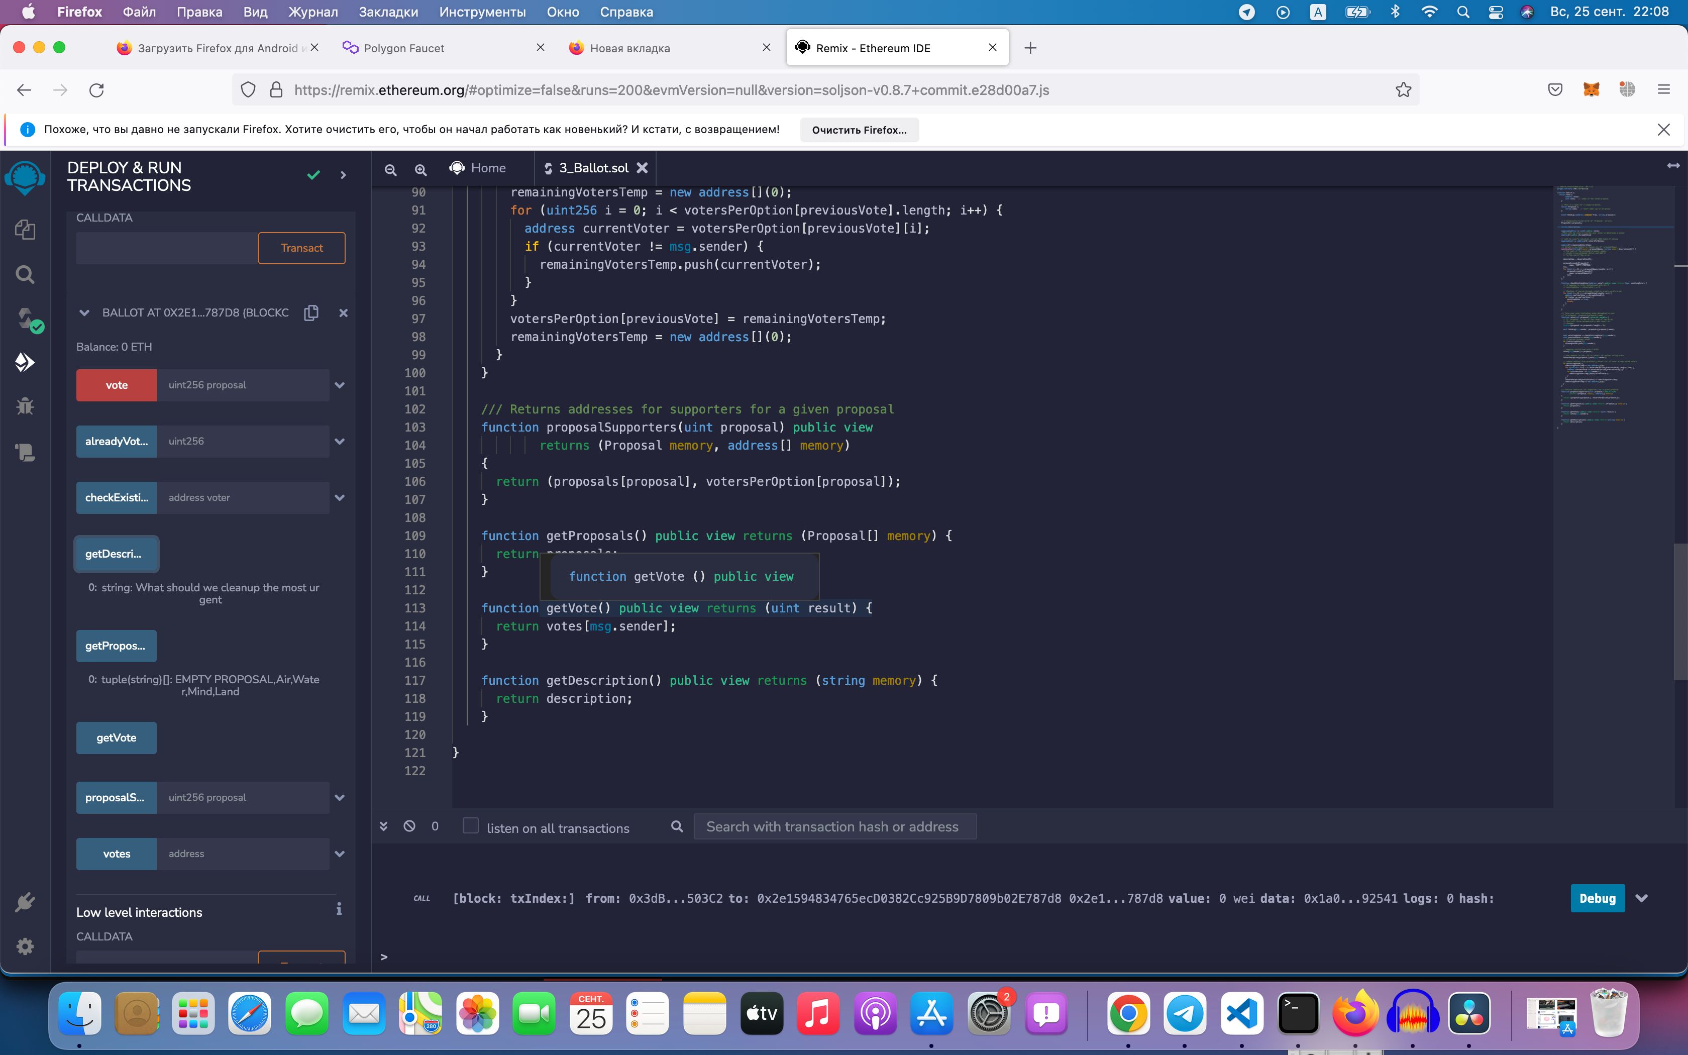Expand the votes function parameters
The width and height of the screenshot is (1688, 1055).
tap(340, 854)
